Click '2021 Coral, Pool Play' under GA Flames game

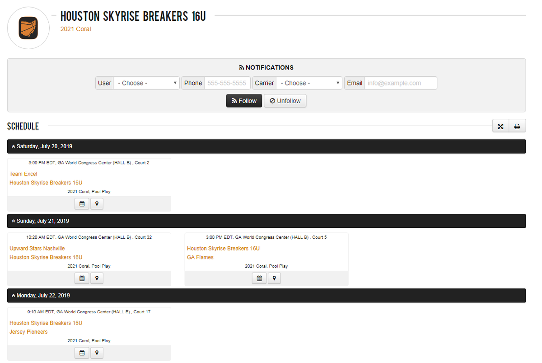266,266
